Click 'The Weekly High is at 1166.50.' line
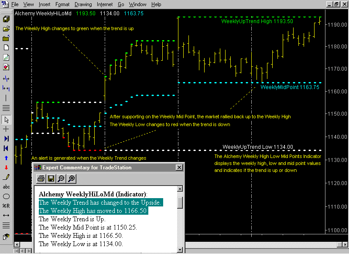The width and height of the screenshot is (349, 254). coord(81,236)
